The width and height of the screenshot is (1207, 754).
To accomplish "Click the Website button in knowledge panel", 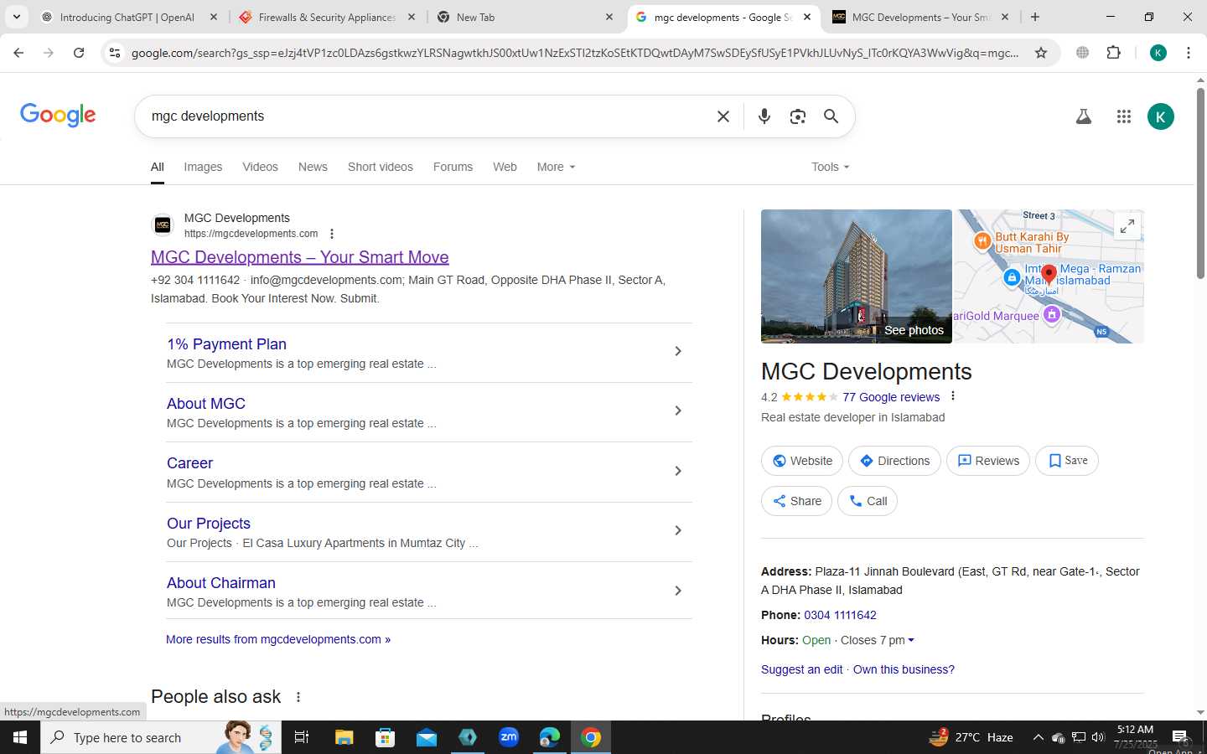I will [802, 461].
